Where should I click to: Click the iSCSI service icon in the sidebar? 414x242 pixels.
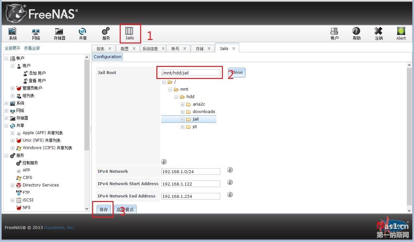click(19, 200)
